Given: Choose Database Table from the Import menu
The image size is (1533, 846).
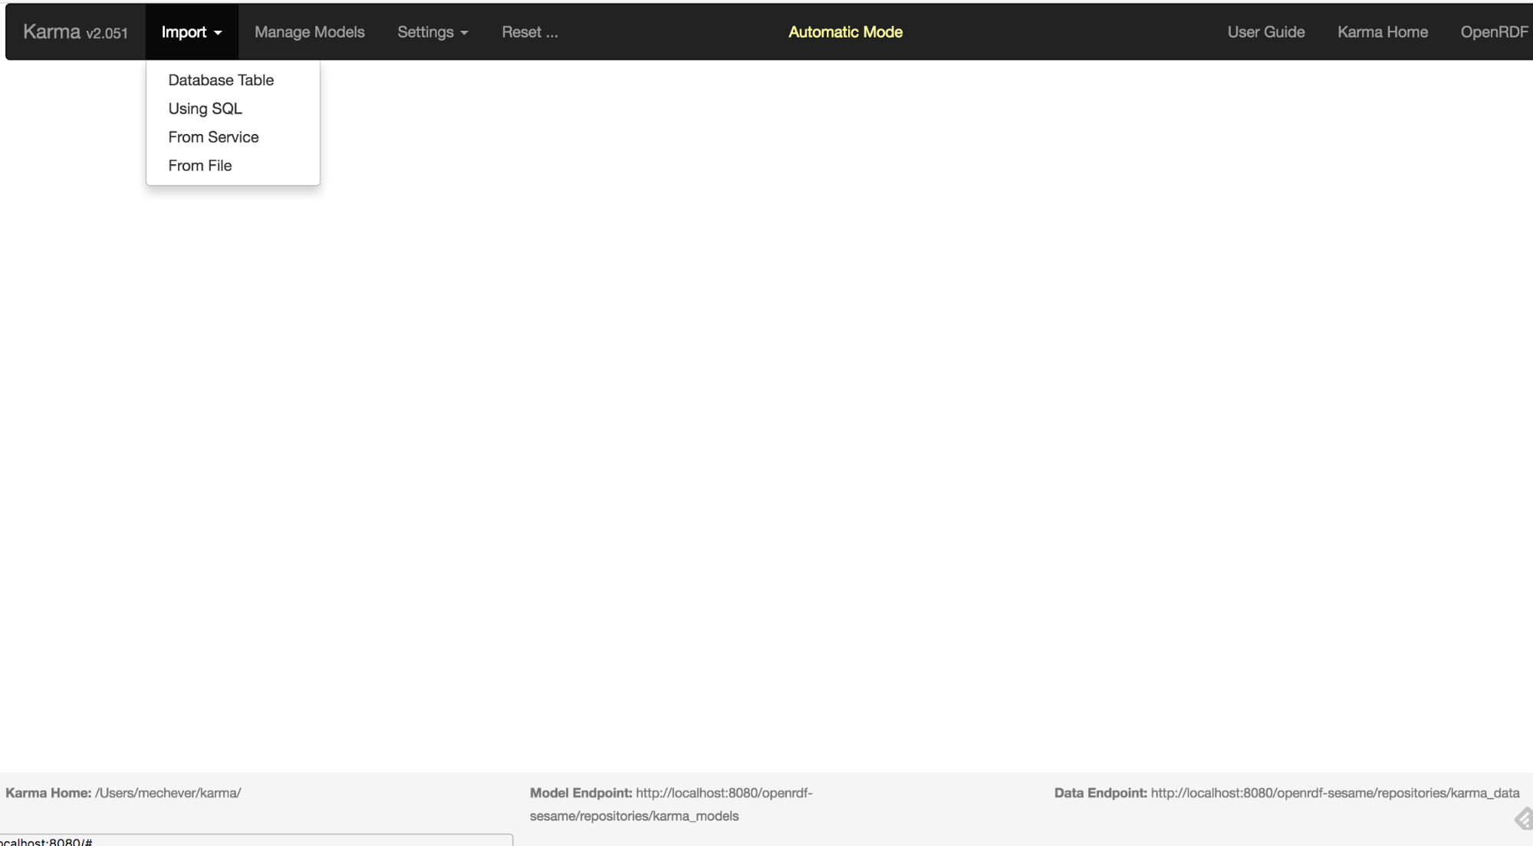Looking at the screenshot, I should click(221, 80).
